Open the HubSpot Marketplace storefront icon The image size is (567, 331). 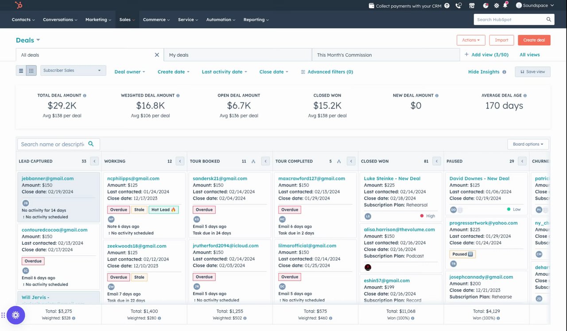tap(472, 6)
